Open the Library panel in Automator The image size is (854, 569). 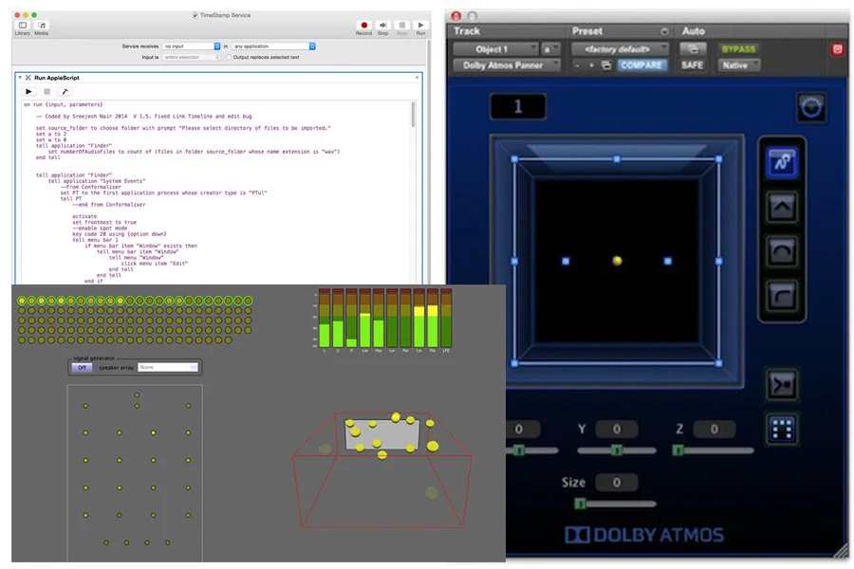pos(23,28)
